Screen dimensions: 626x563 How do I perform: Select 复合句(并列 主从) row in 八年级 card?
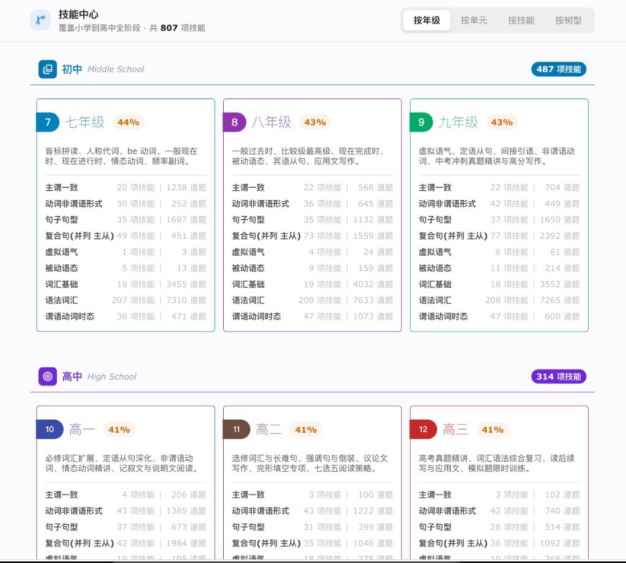coord(312,236)
